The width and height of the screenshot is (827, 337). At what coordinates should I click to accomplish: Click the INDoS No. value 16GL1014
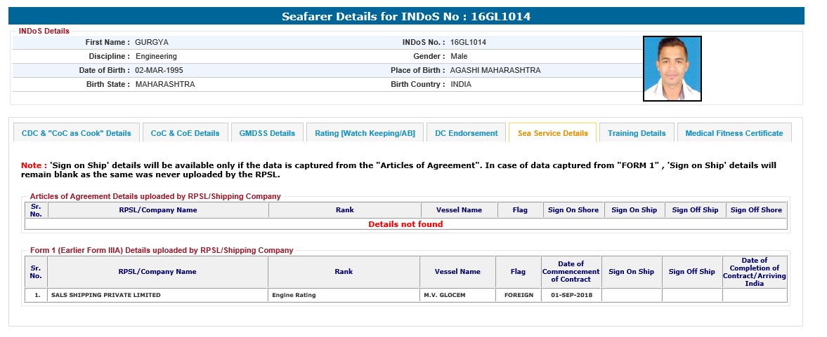pyautogui.click(x=468, y=42)
